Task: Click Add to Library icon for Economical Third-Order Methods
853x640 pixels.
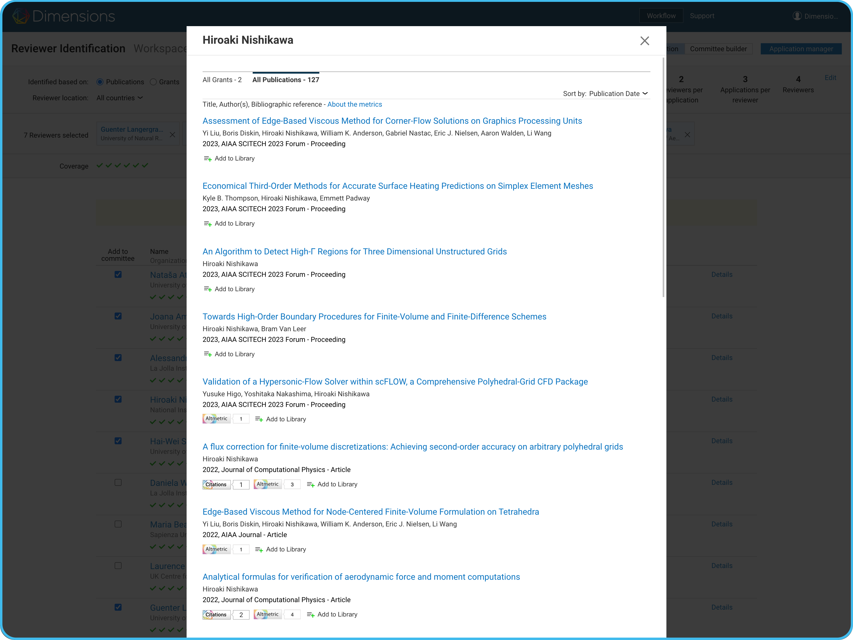Action: (x=207, y=224)
